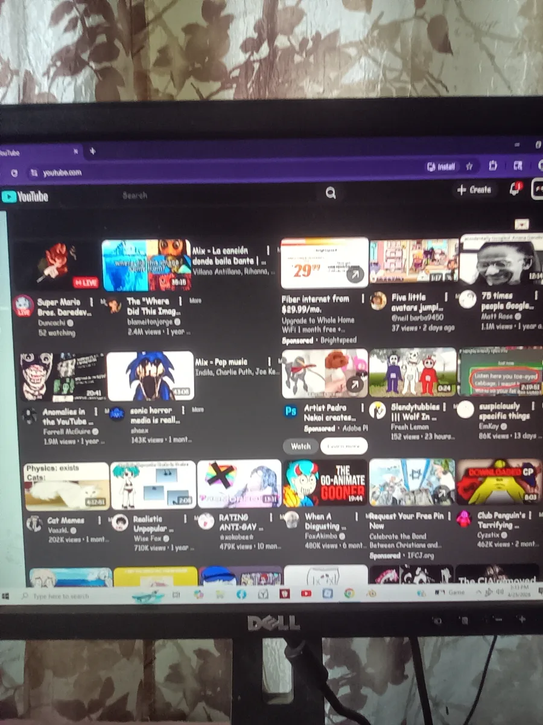Screen dimensions: 543x725
Task: Open the Artist Pedro Nekoi Adobe ad thumbnail
Action: point(325,373)
